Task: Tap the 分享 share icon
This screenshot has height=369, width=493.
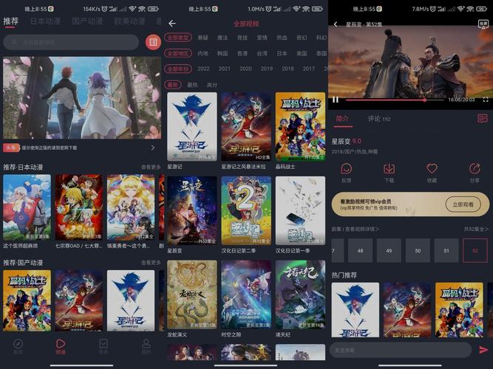Action: tap(475, 170)
